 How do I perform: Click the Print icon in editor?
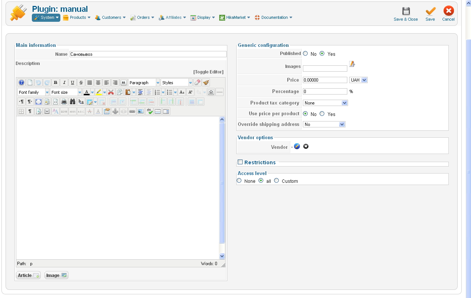pos(64,102)
